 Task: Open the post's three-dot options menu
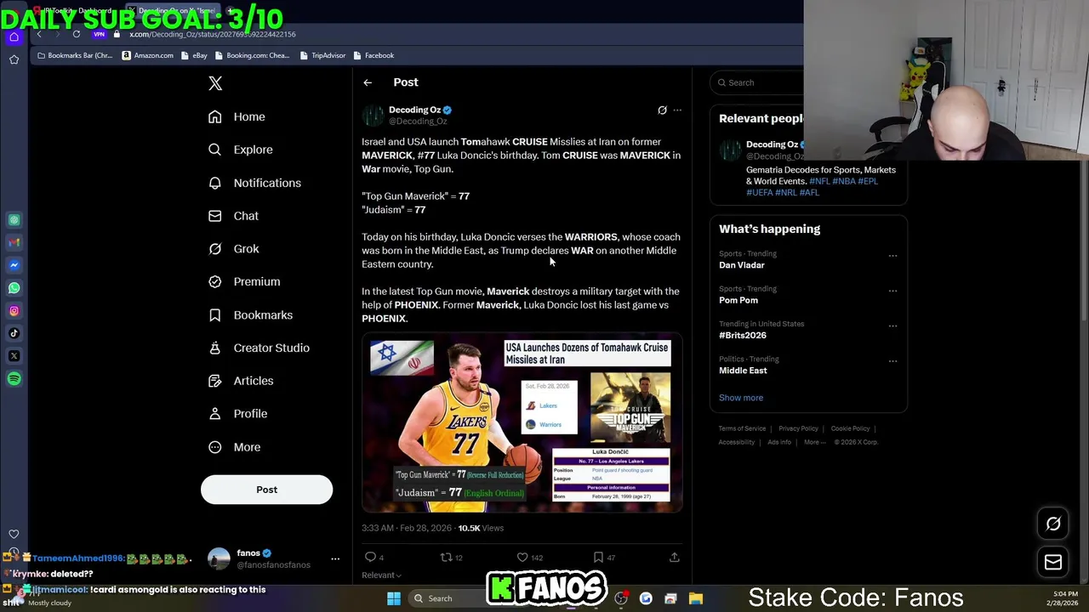click(x=677, y=110)
